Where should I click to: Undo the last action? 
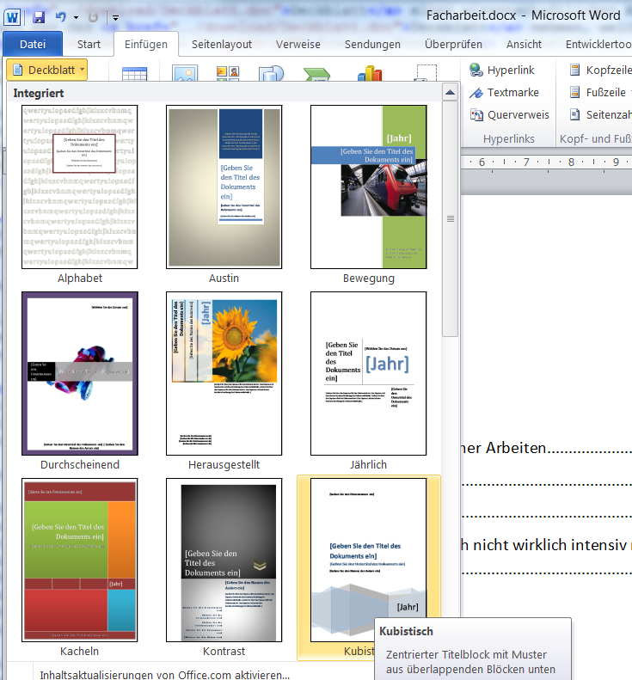61,17
